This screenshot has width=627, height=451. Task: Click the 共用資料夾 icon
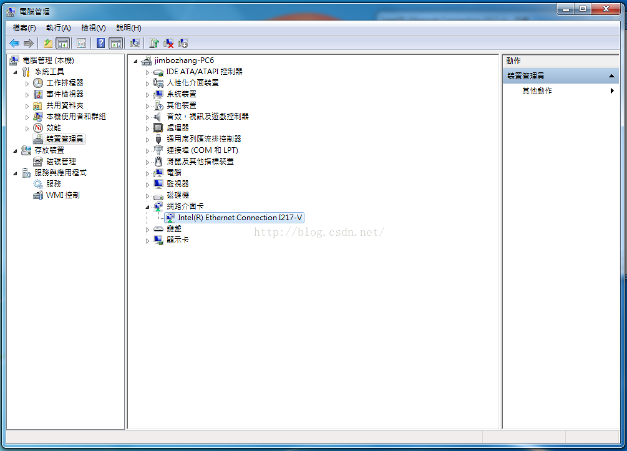38,105
